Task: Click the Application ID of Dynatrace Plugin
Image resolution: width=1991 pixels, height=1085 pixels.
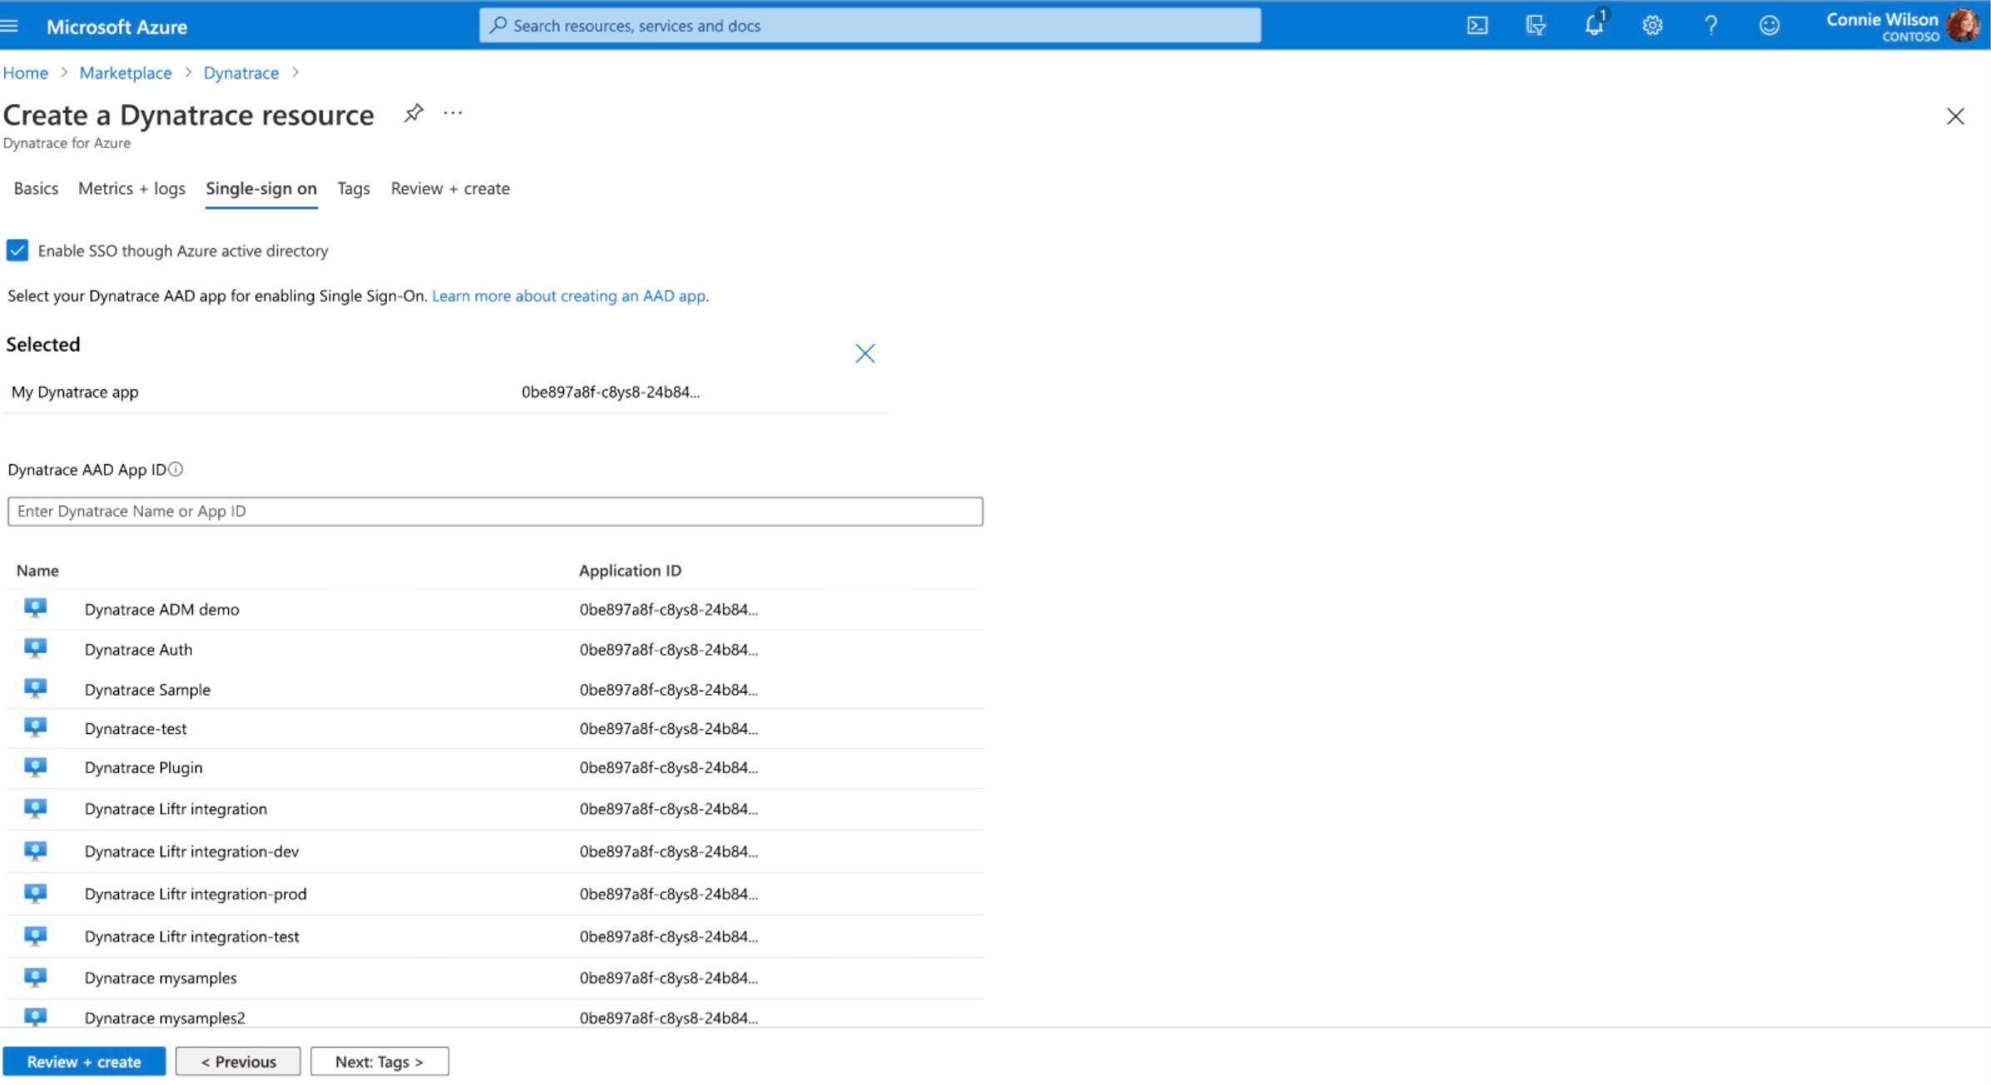Action: [669, 767]
